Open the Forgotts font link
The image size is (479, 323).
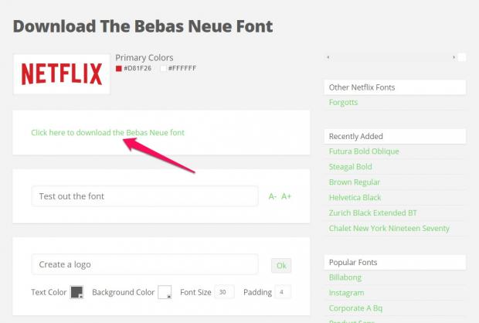[343, 102]
